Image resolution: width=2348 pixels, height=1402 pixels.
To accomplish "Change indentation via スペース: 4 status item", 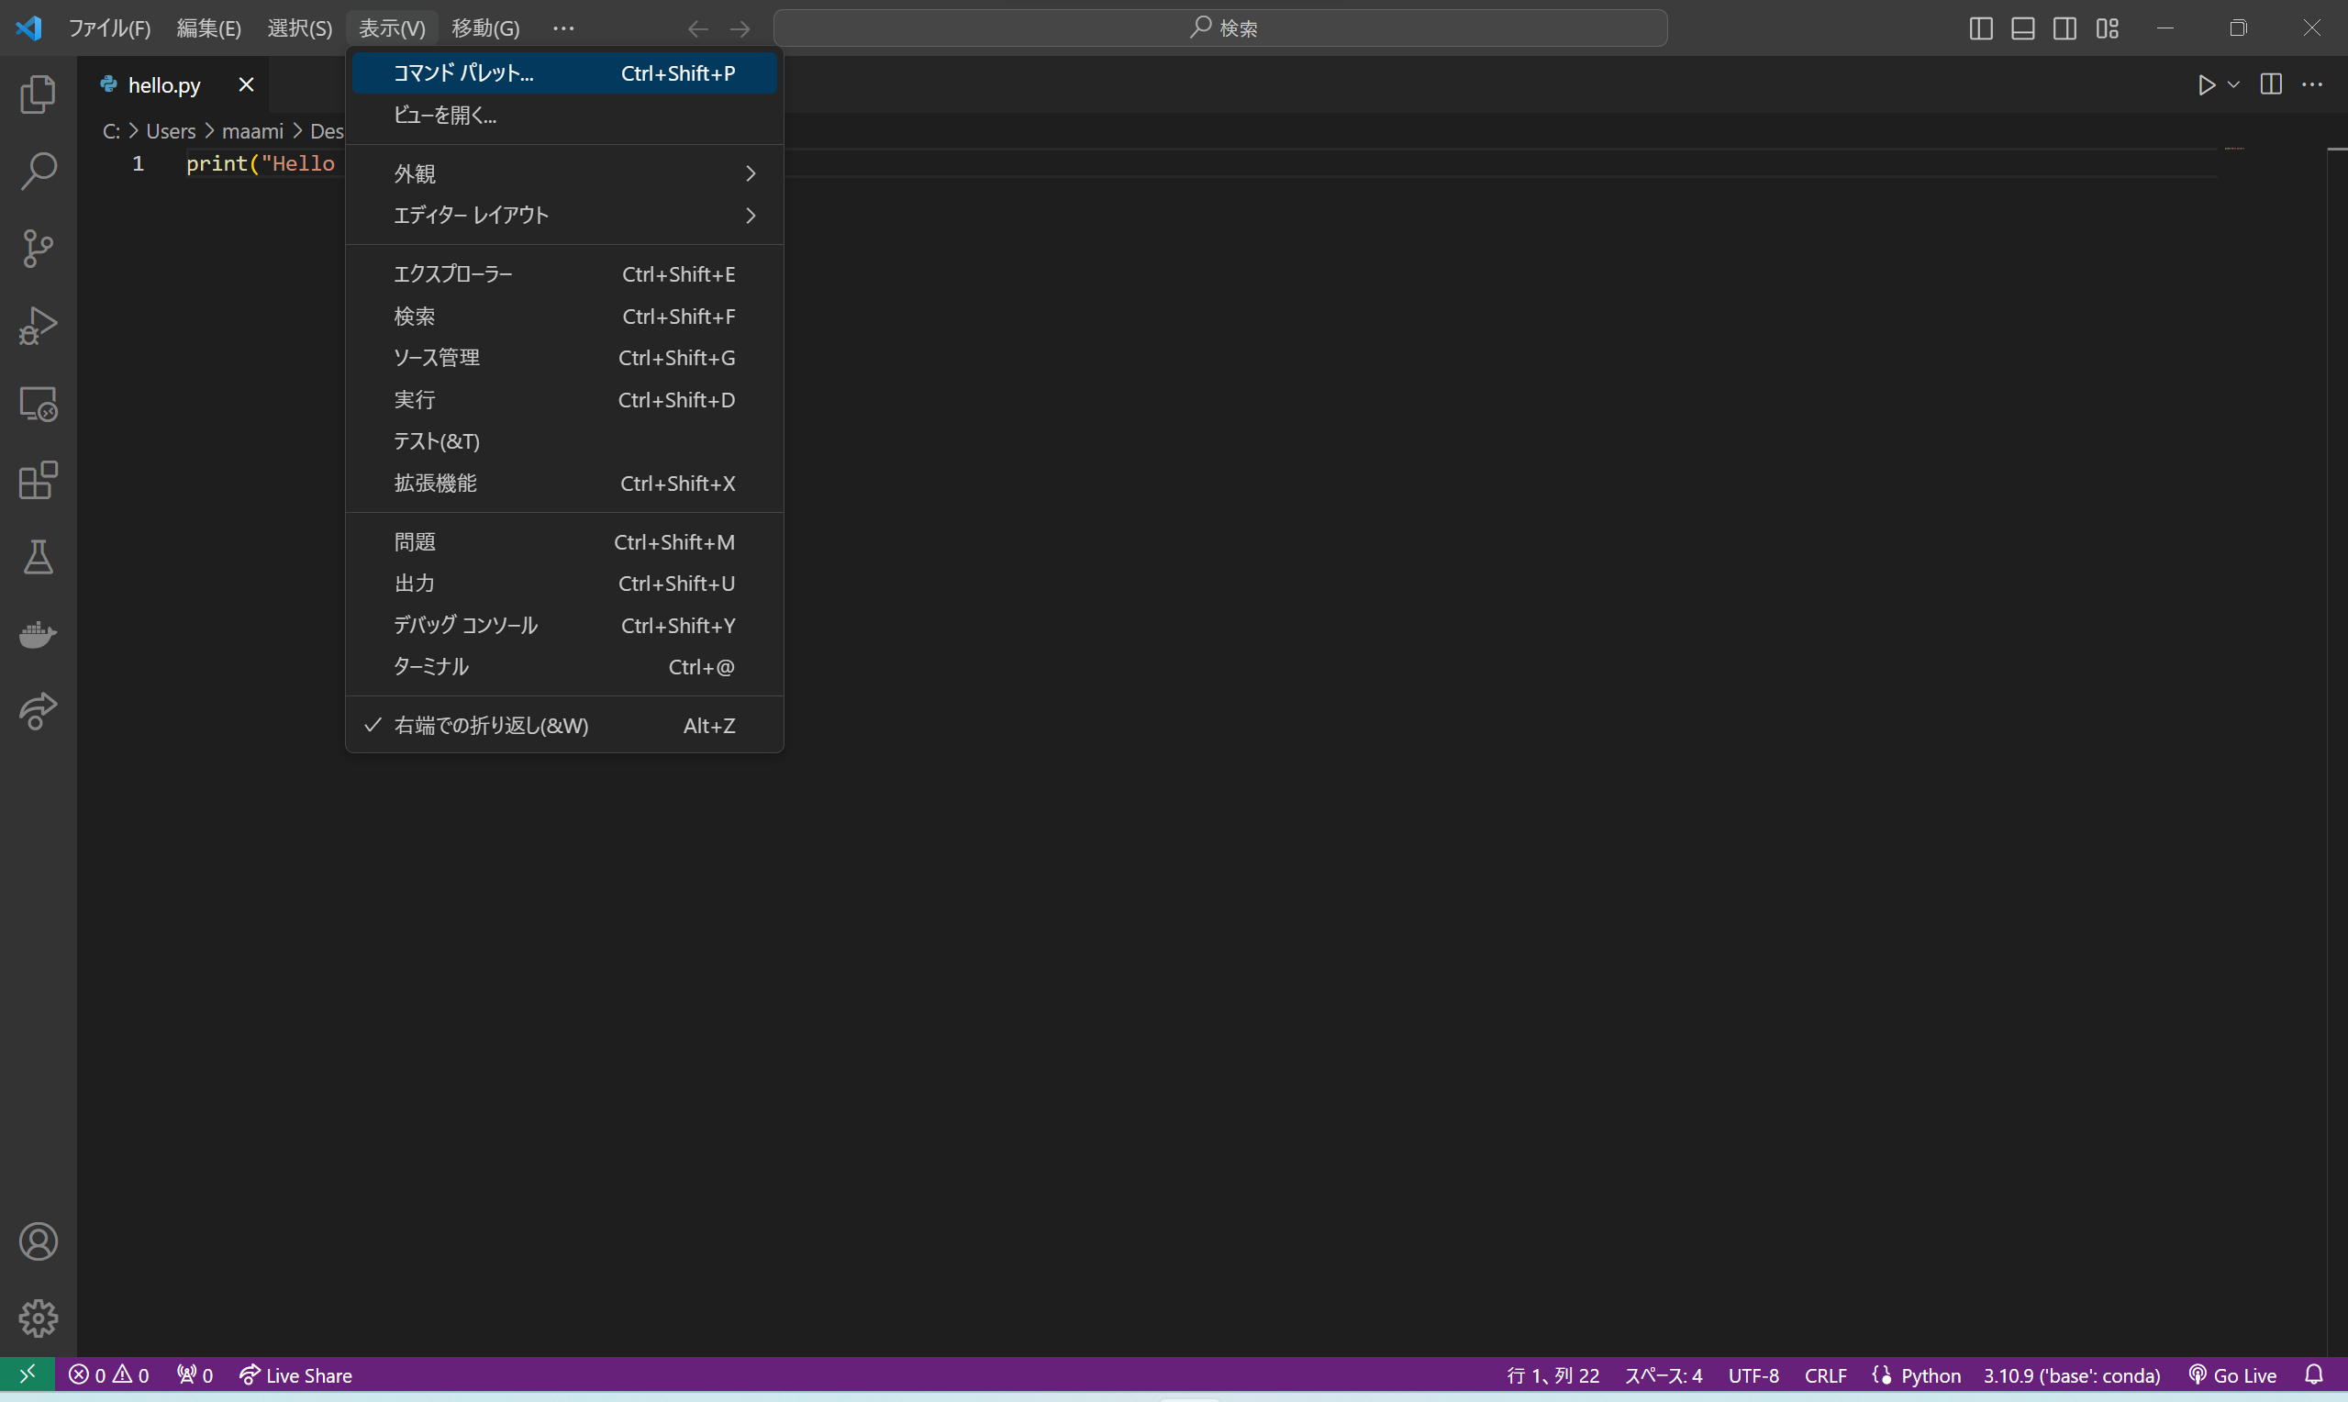I will pyautogui.click(x=1664, y=1375).
